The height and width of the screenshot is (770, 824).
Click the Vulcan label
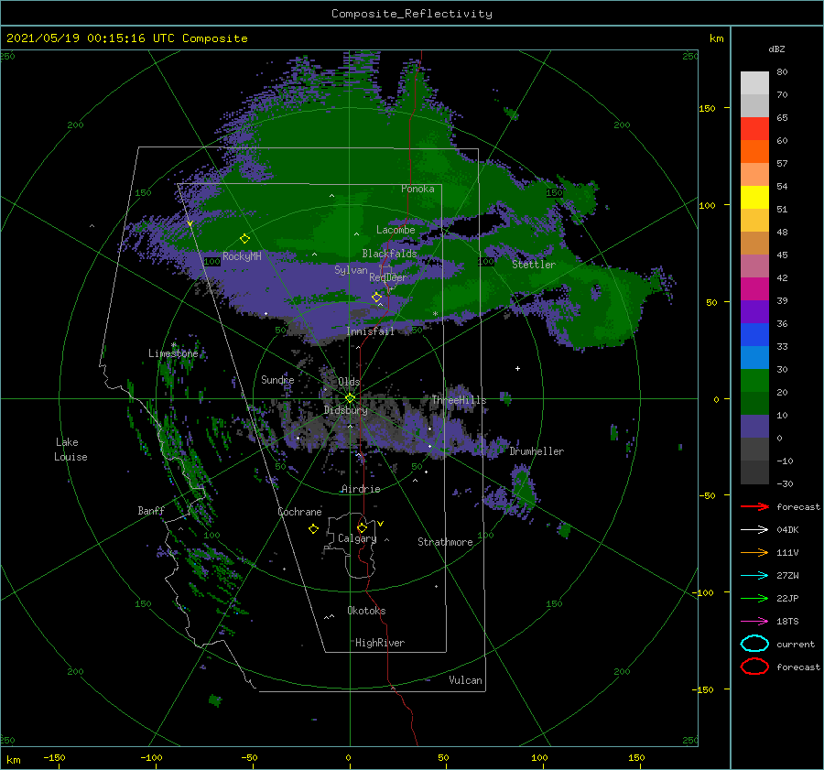point(465,680)
